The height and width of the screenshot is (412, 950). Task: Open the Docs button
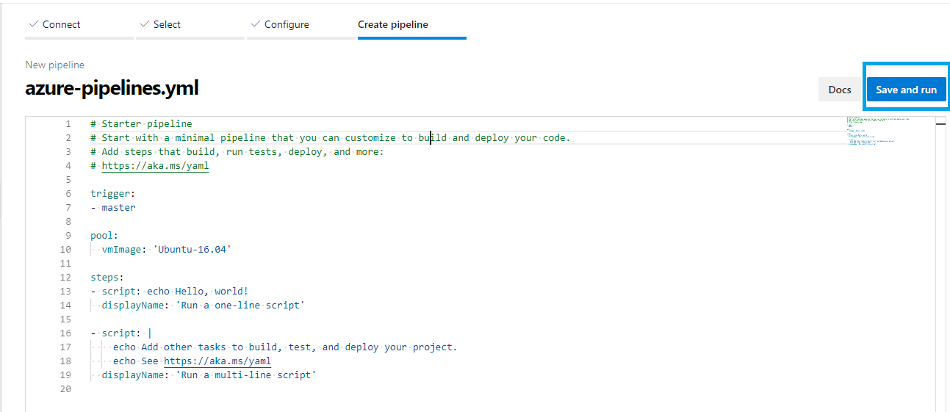tap(839, 90)
